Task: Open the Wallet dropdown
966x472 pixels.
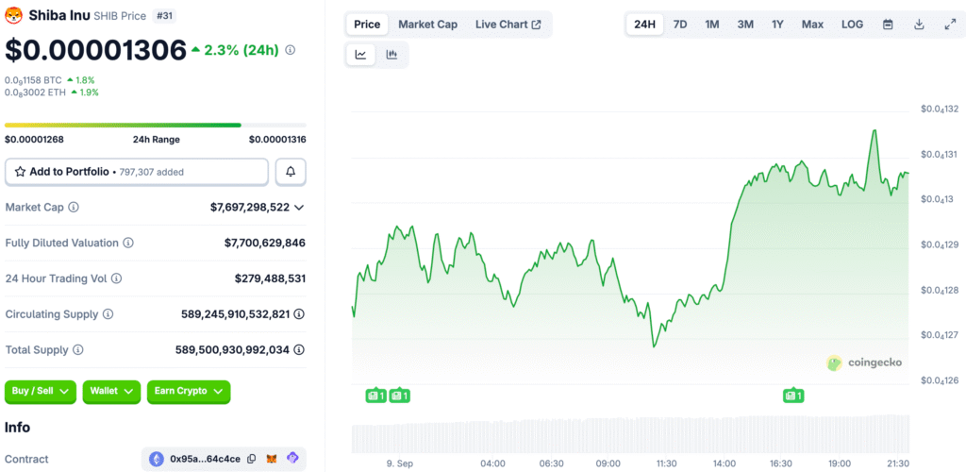Action: [x=111, y=391]
